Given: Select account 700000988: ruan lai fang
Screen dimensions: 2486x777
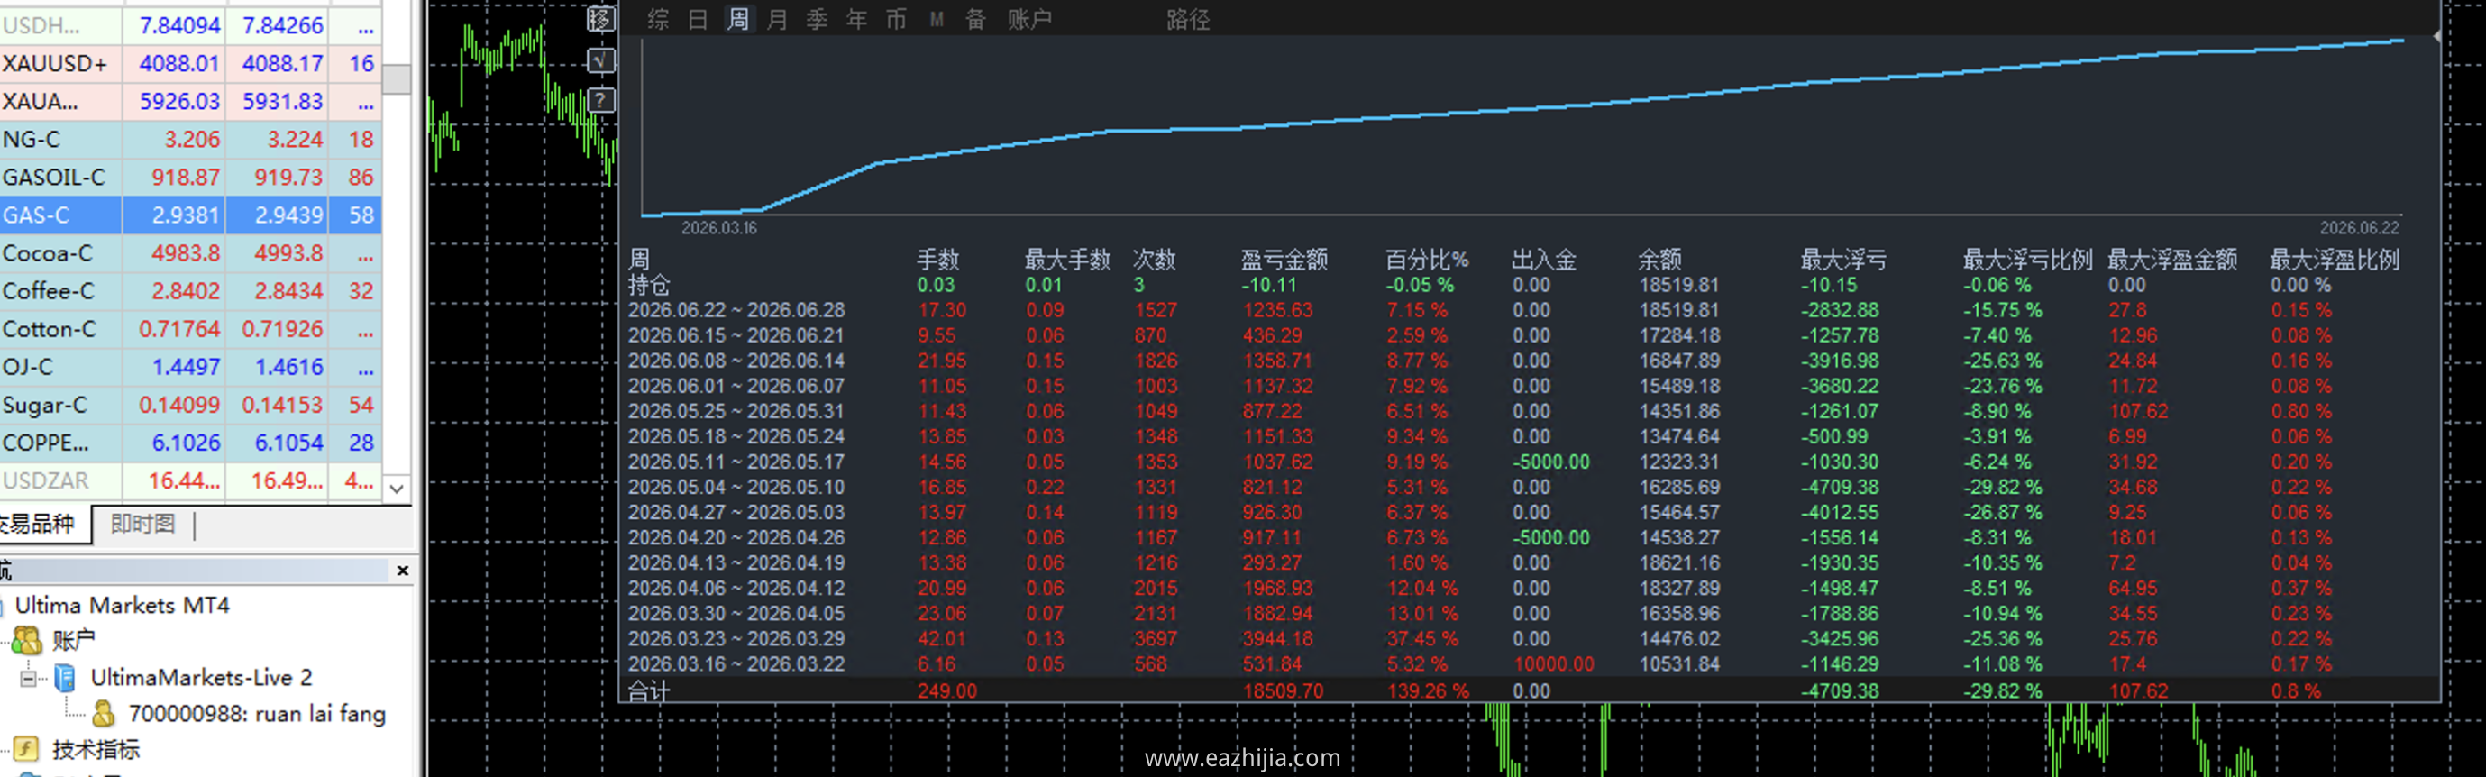Looking at the screenshot, I should [258, 714].
